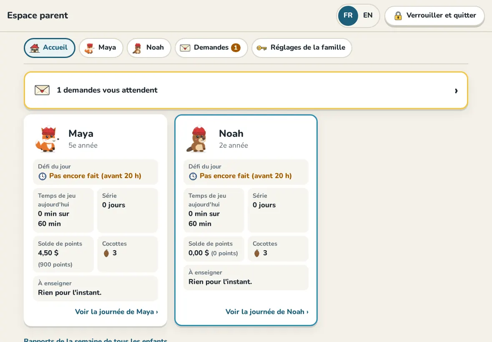Viewport: 492px width, 342px height.
Task: Click the Espace parent heading
Action: click(38, 15)
